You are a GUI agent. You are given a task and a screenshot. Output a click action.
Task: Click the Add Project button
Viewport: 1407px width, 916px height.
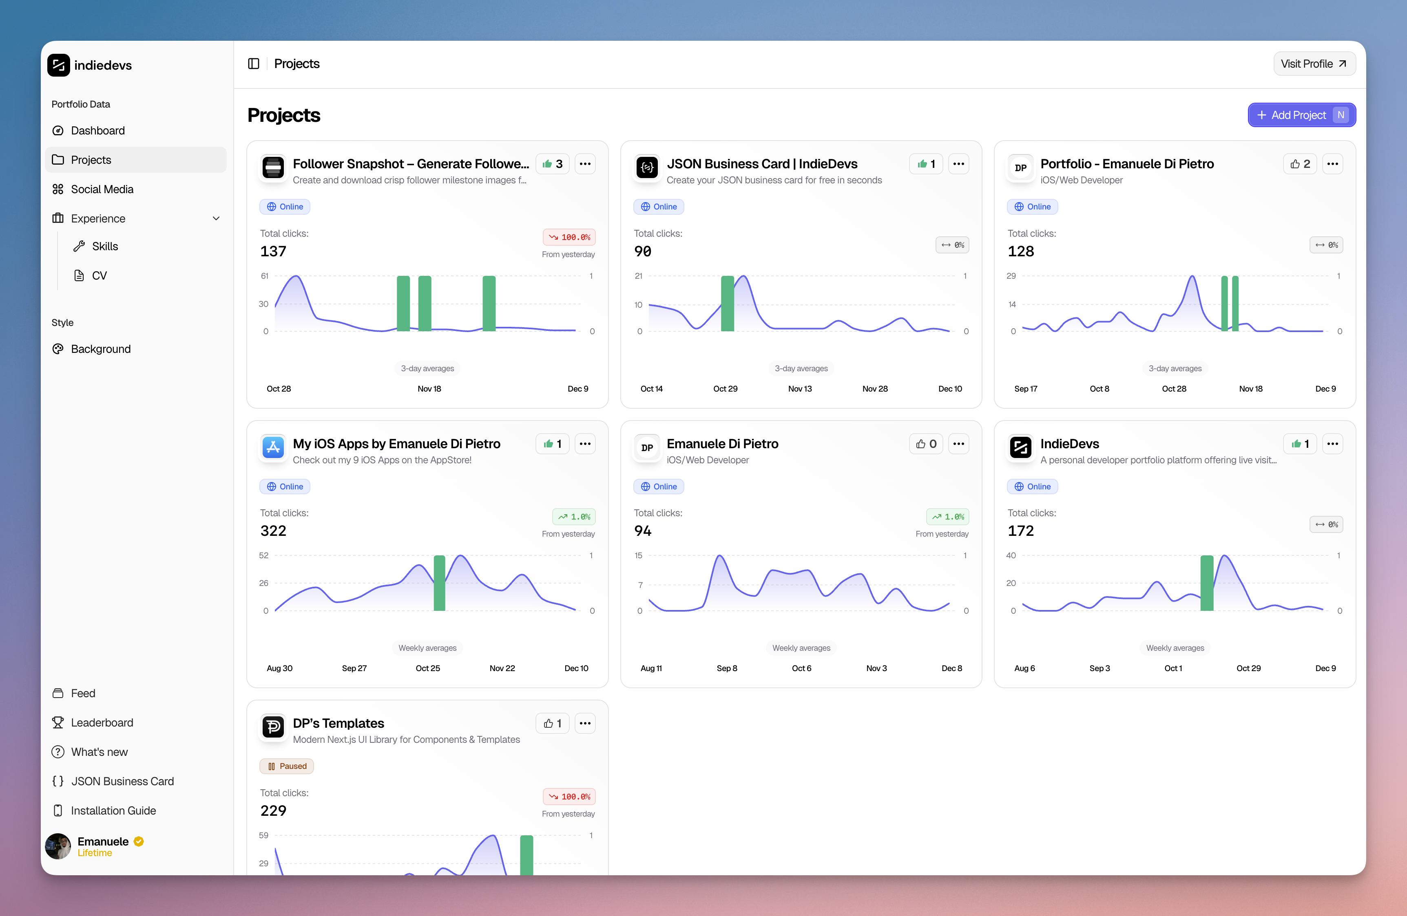1301,115
